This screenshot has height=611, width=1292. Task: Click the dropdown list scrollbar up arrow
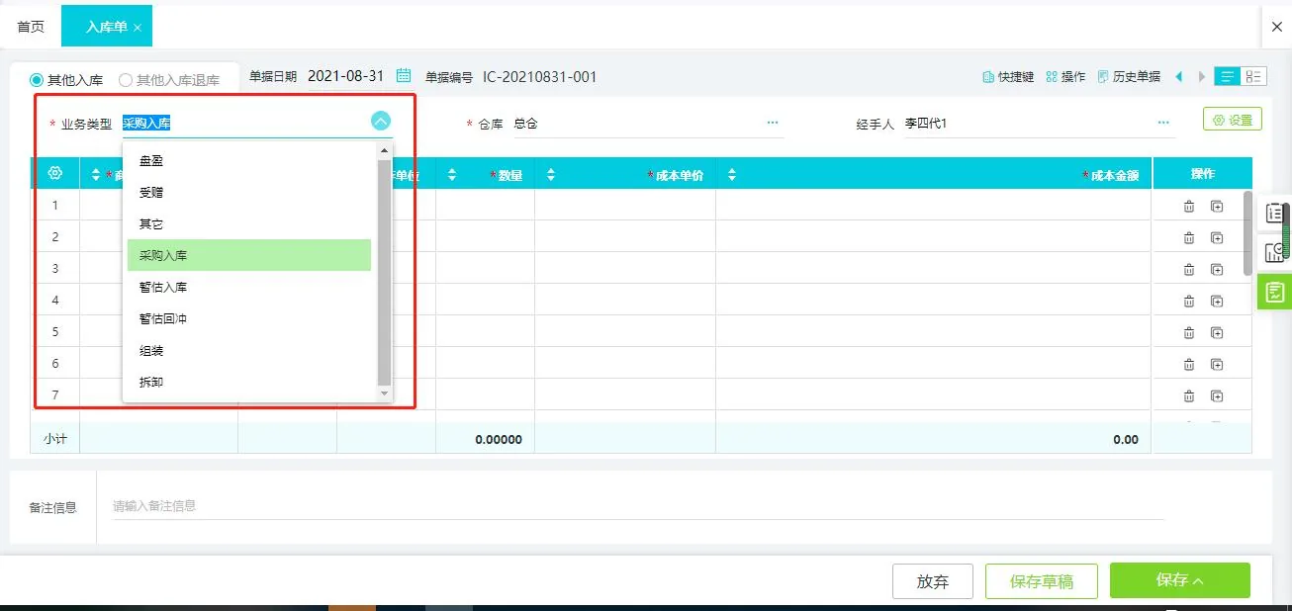tap(385, 151)
